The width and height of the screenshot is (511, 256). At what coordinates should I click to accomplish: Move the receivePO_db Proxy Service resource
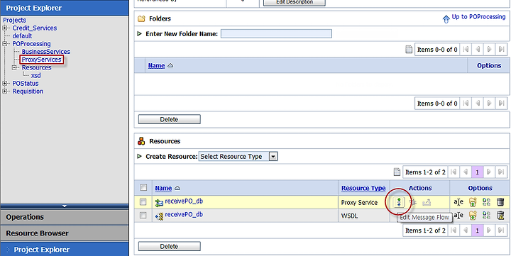point(473,202)
